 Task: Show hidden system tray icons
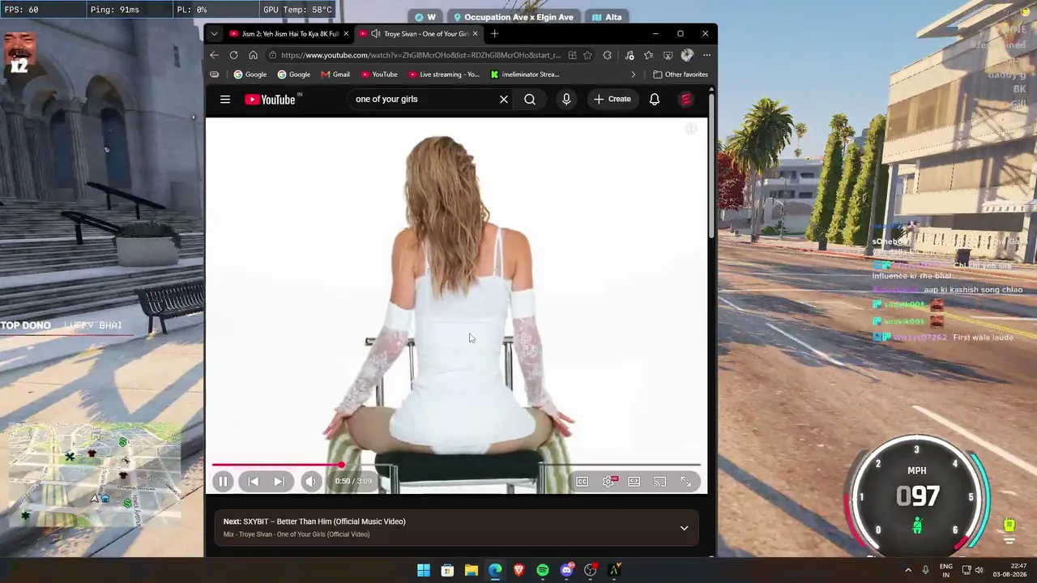click(908, 571)
